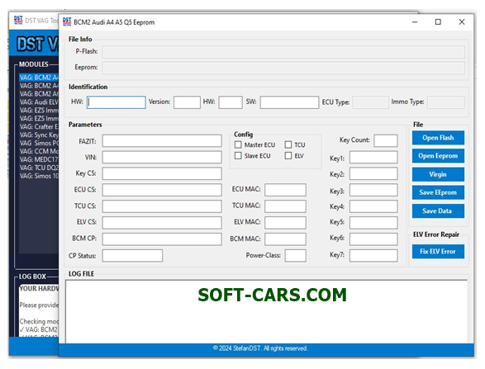Focus the Eeprom file path field
This screenshot has height=369, width=485.
[283, 68]
